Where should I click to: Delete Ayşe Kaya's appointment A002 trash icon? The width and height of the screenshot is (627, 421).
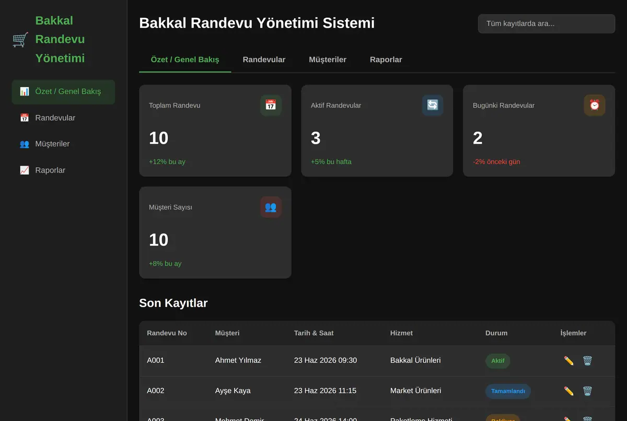[x=588, y=391]
